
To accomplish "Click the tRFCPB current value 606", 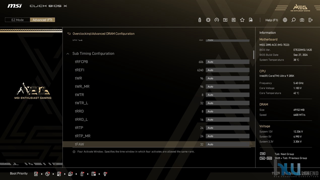I will pos(201,62).
